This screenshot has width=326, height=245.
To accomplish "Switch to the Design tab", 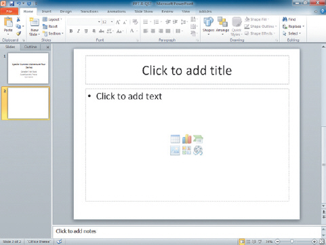I will pos(66,12).
